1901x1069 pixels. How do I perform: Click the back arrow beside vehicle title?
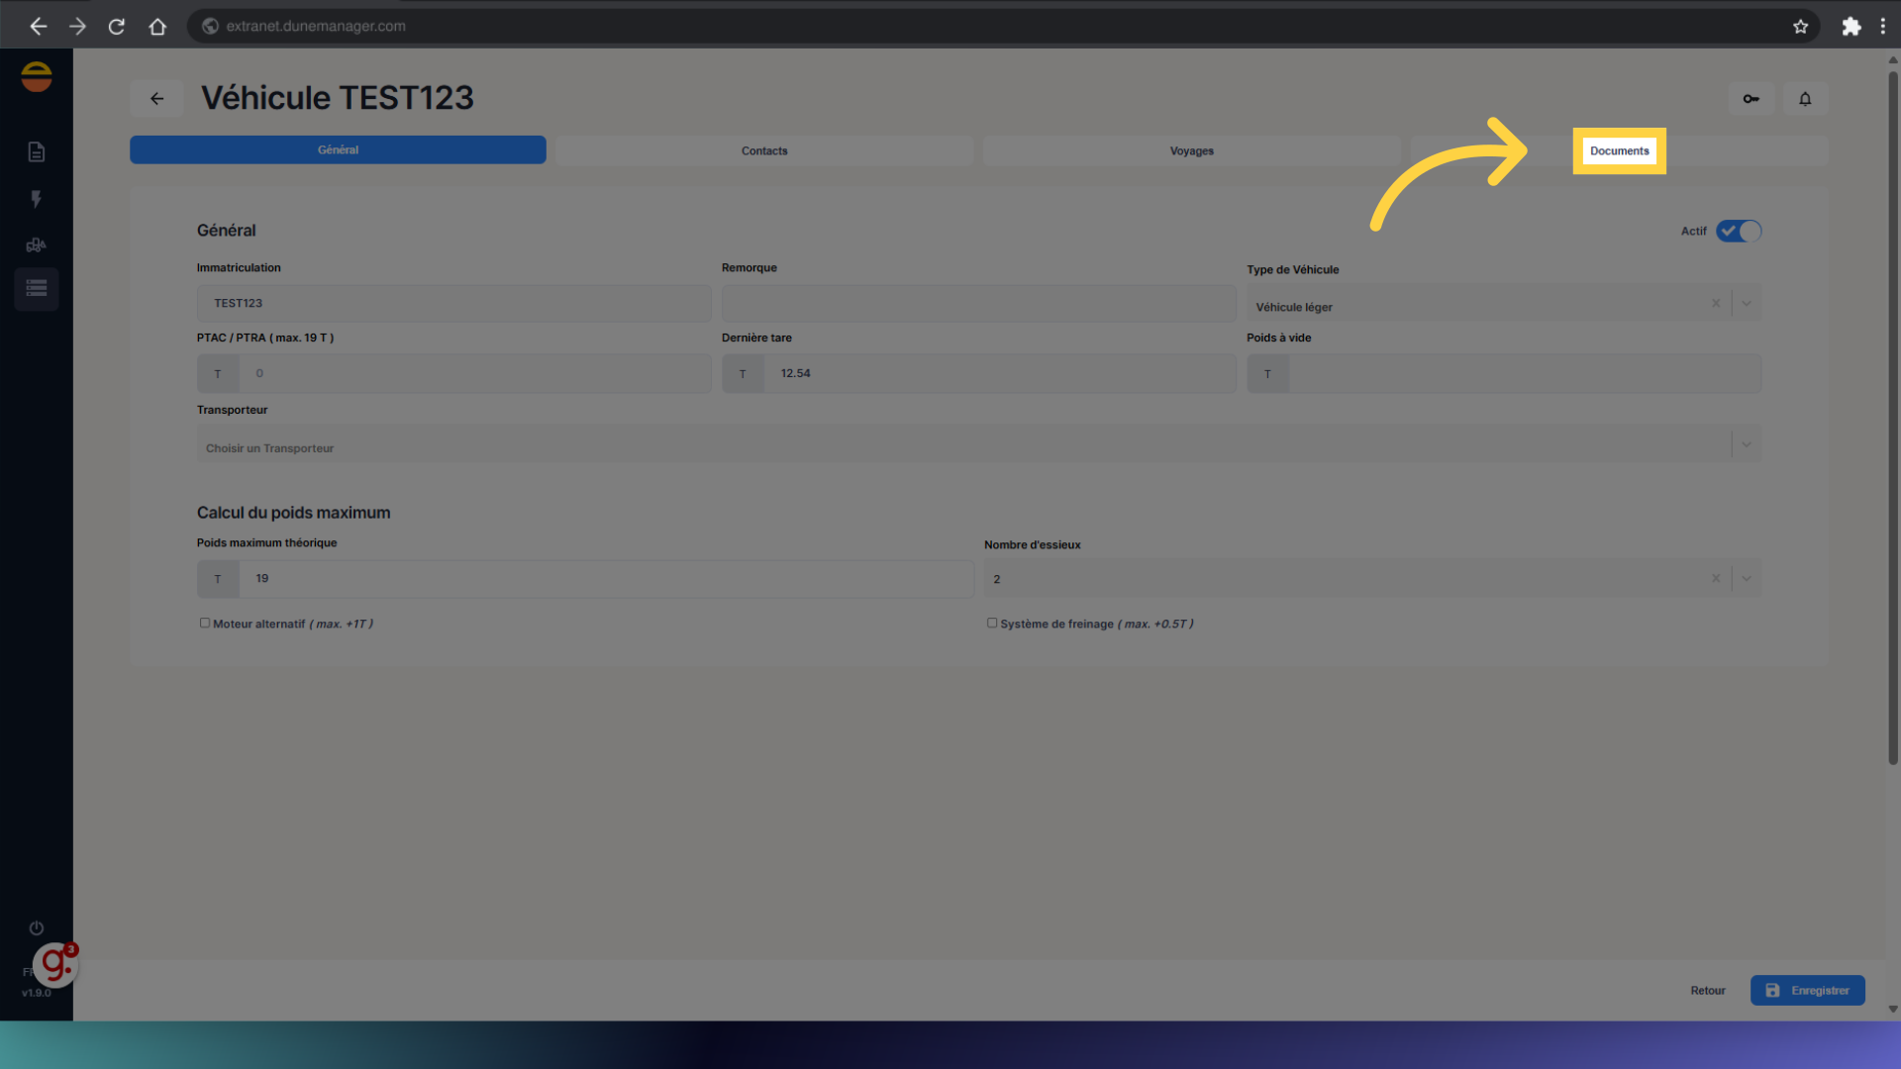[x=156, y=99]
